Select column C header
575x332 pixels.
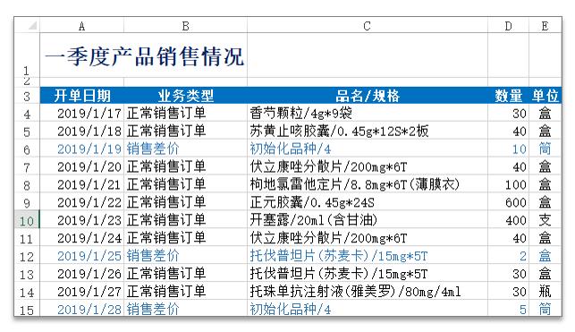click(x=367, y=26)
